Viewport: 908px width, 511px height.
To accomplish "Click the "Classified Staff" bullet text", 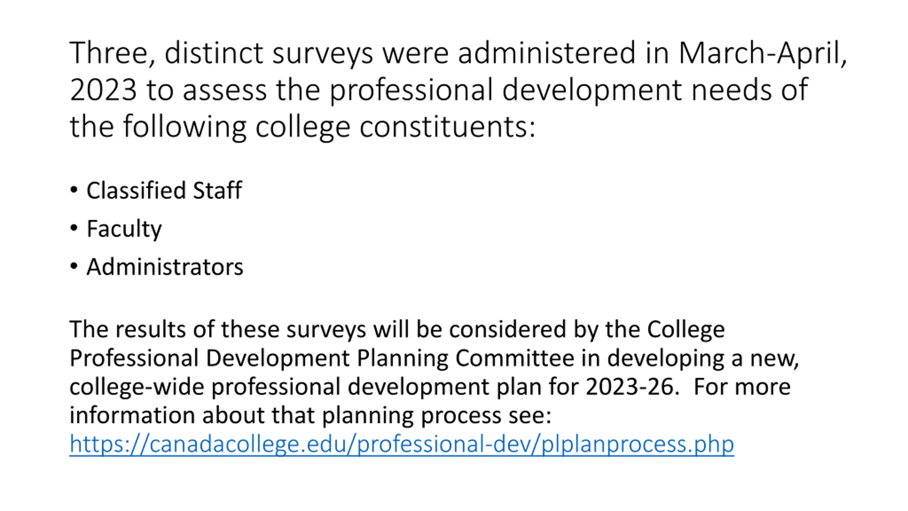I will 164,191.
